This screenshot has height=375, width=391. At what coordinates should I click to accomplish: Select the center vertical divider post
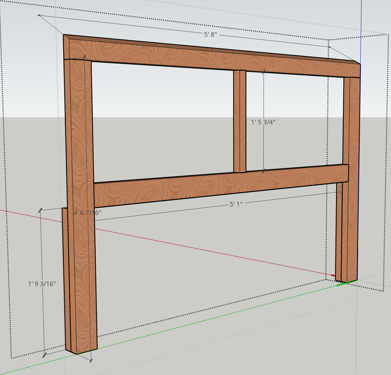point(240,121)
